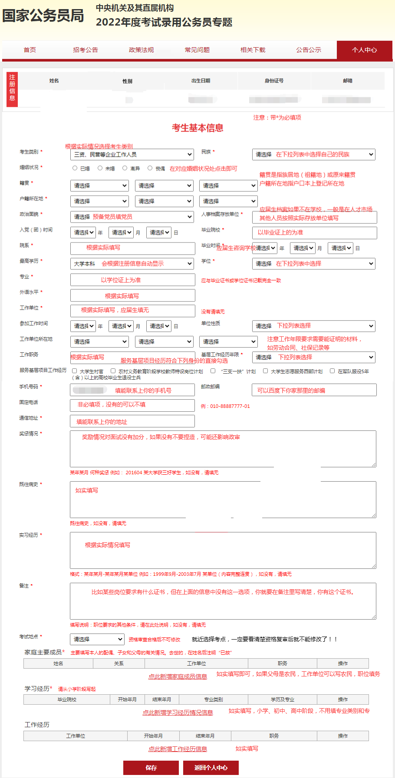Tick the “三支一扶”计划 checkbox

point(213,371)
